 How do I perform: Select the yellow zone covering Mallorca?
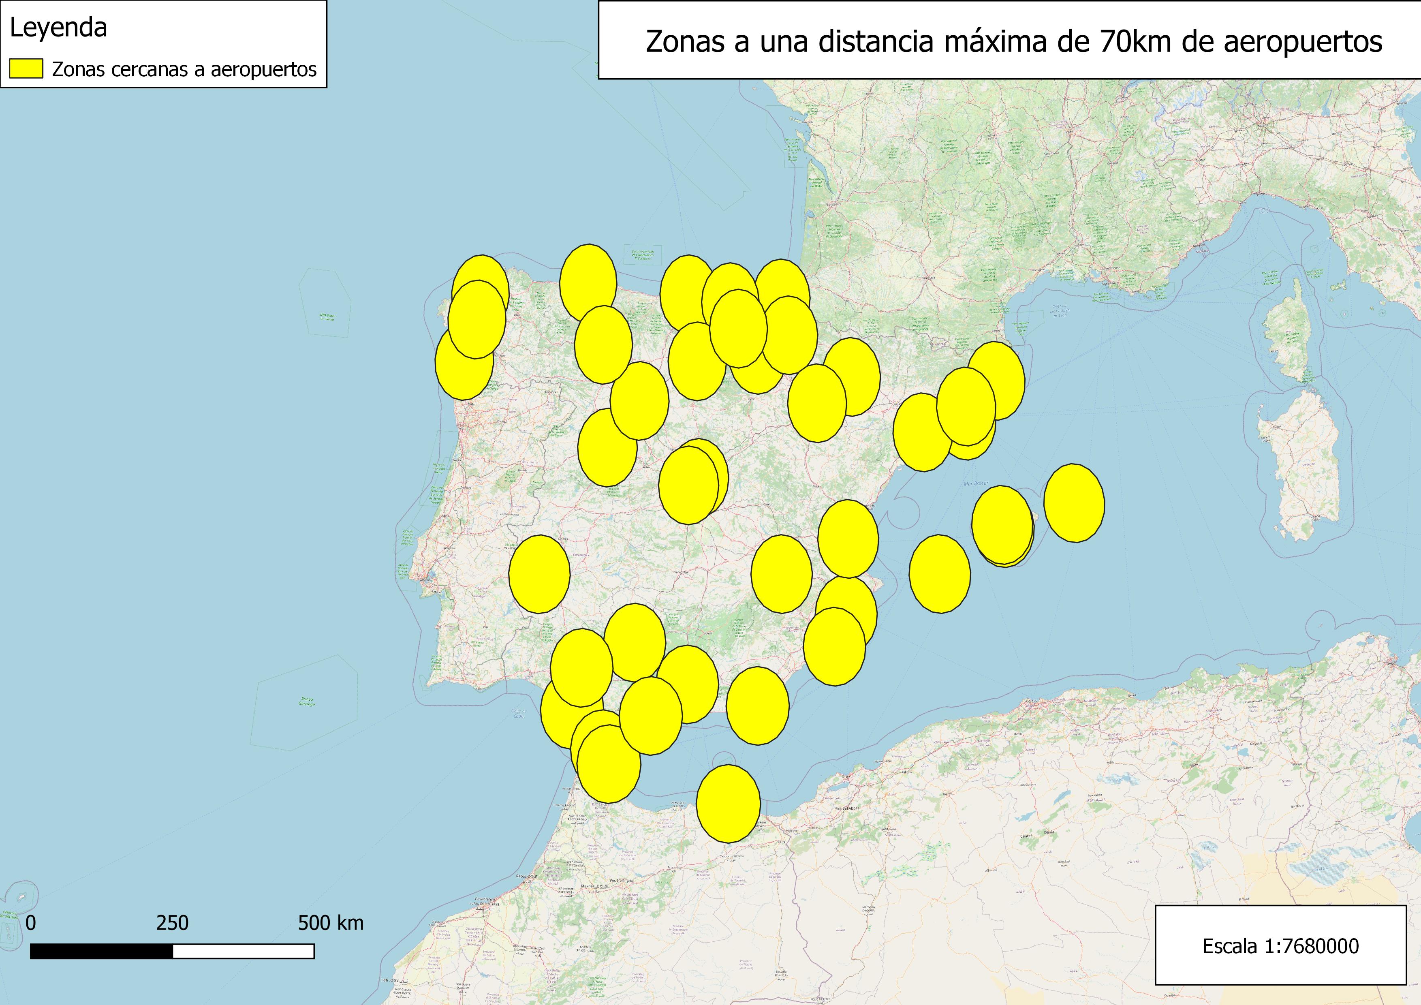(1002, 525)
